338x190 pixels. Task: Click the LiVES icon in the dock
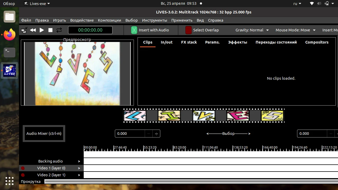tap(10, 70)
